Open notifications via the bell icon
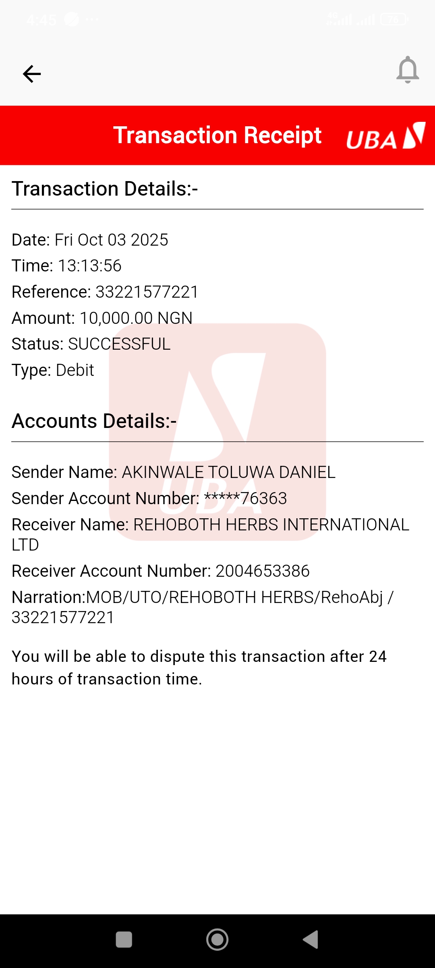 [408, 70]
